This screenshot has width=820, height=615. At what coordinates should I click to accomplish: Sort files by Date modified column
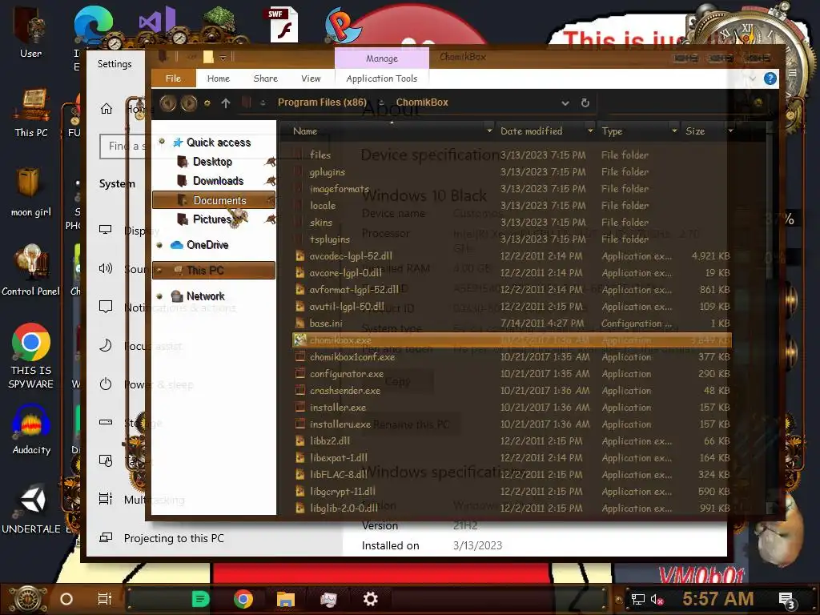[x=532, y=131]
